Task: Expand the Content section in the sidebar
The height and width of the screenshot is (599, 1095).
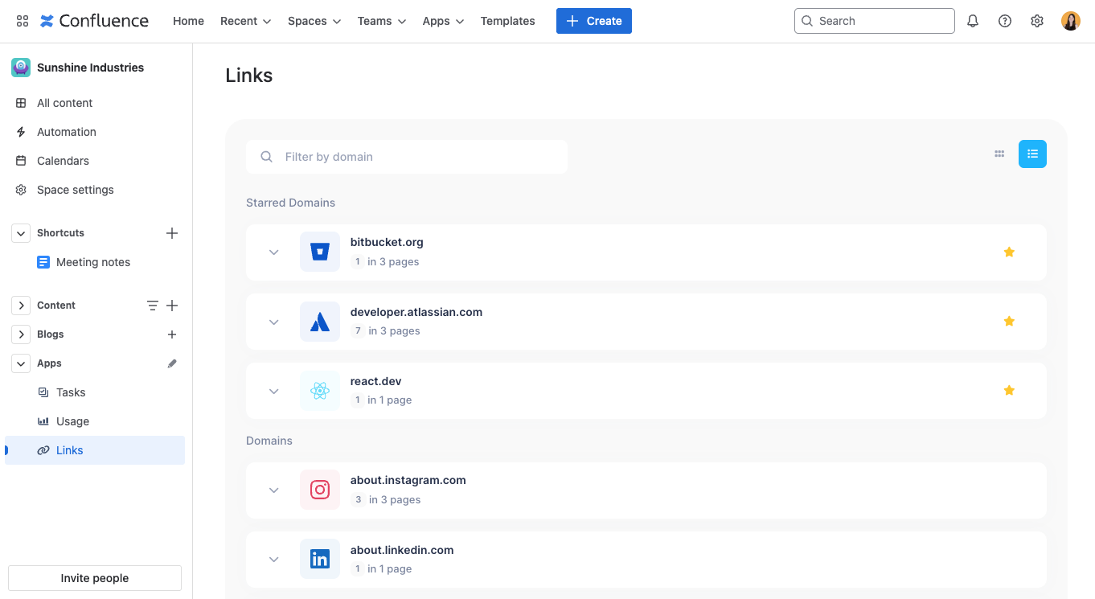Action: point(20,305)
